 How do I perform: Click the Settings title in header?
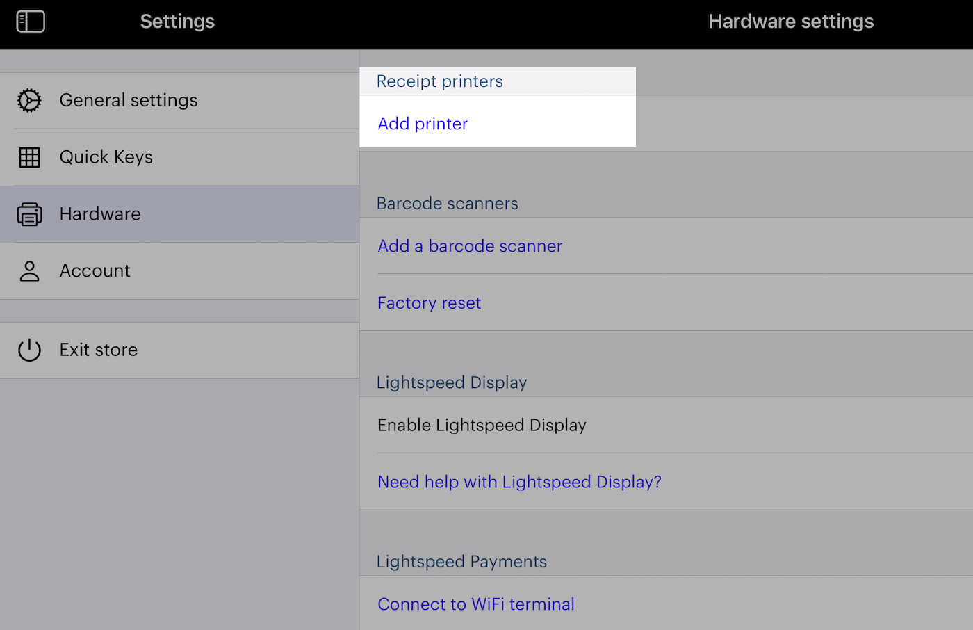177,22
